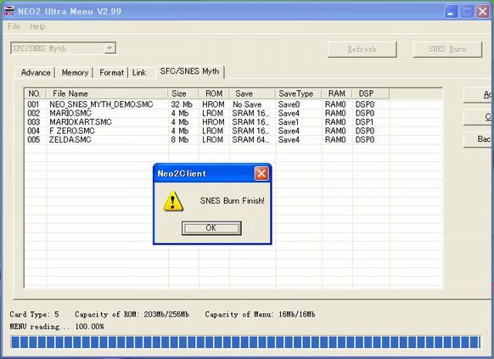Click row number 003
The width and height of the screenshot is (494, 359).
click(x=34, y=122)
